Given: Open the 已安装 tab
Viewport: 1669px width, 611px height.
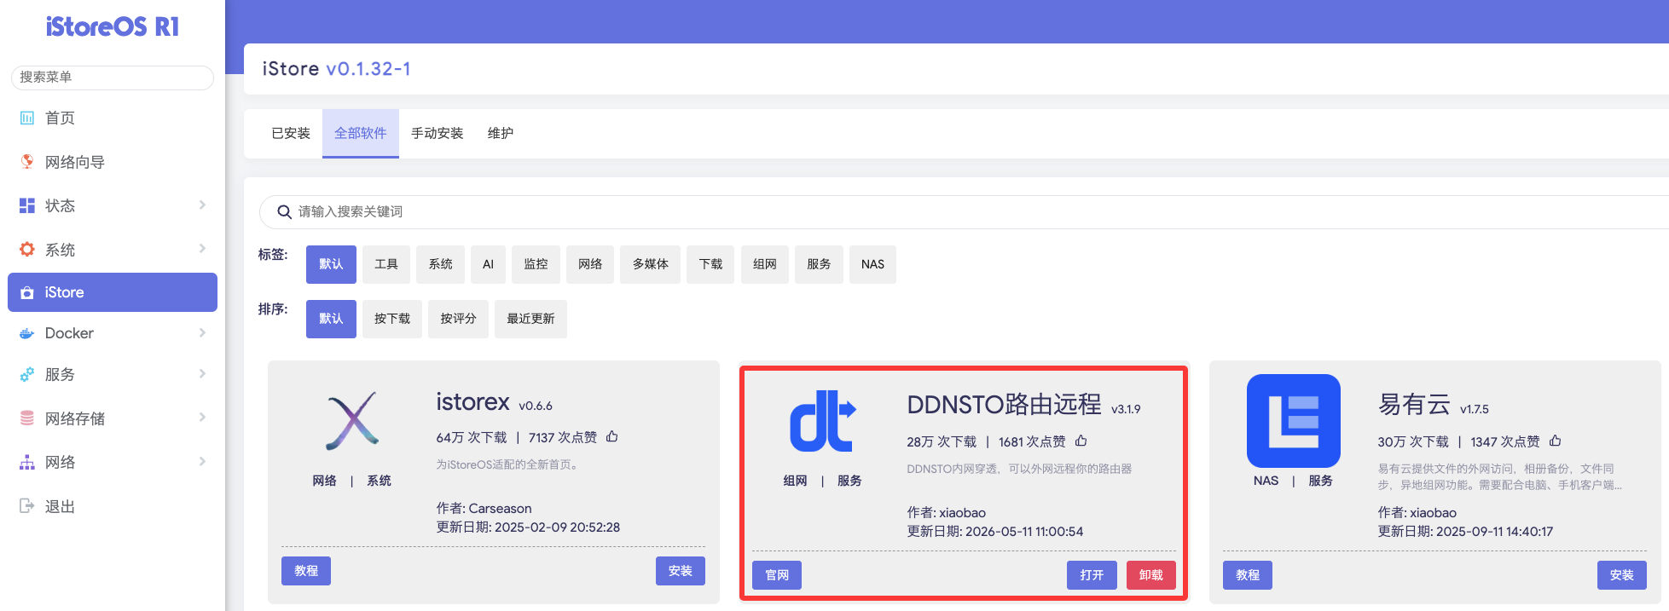Looking at the screenshot, I should tap(291, 133).
